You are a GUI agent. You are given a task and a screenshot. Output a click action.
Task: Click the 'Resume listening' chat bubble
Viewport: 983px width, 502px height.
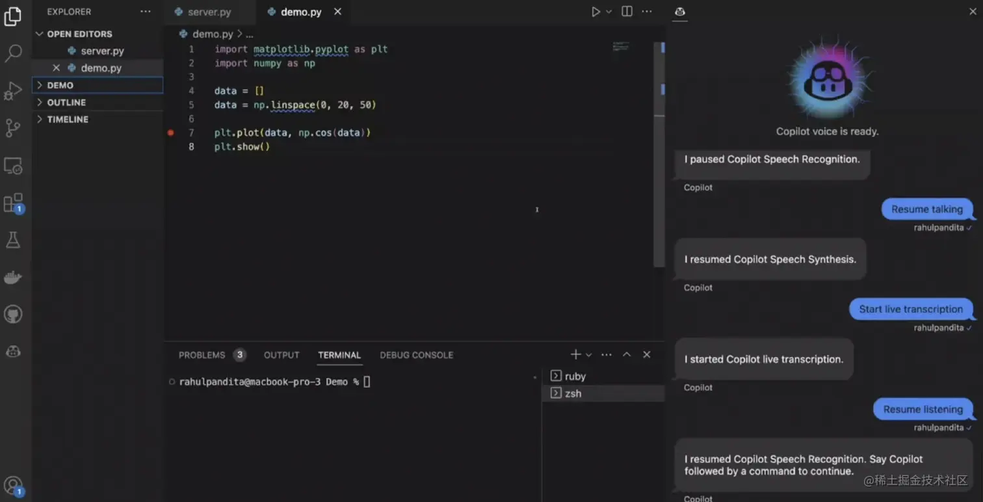point(923,410)
